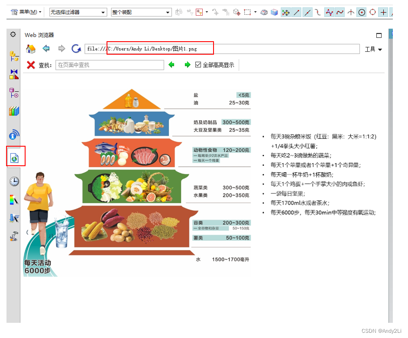This screenshot has width=408, height=338.
Task: Click the history clock icon in sidebar
Action: click(13, 181)
